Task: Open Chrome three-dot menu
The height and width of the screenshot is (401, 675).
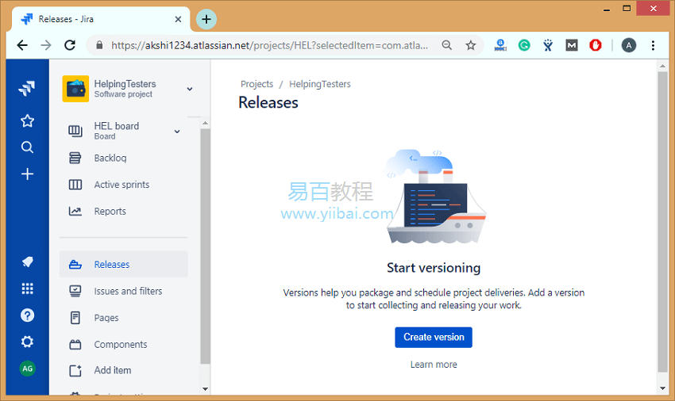Action: pos(653,45)
